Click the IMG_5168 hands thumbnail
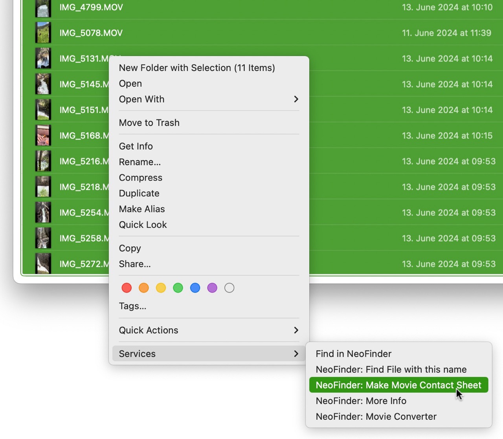 (x=43, y=135)
